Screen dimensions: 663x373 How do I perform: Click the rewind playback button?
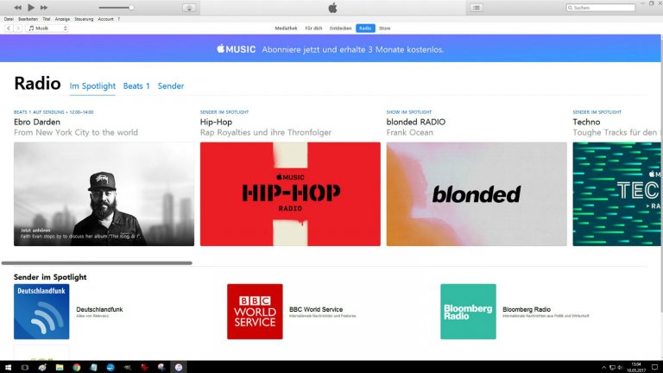(18, 8)
